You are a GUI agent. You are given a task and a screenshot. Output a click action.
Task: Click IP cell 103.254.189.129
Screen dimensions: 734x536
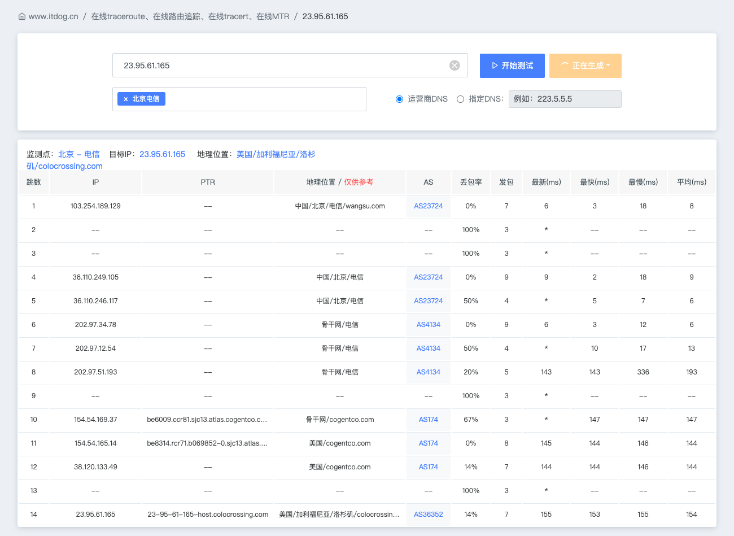pyautogui.click(x=95, y=206)
